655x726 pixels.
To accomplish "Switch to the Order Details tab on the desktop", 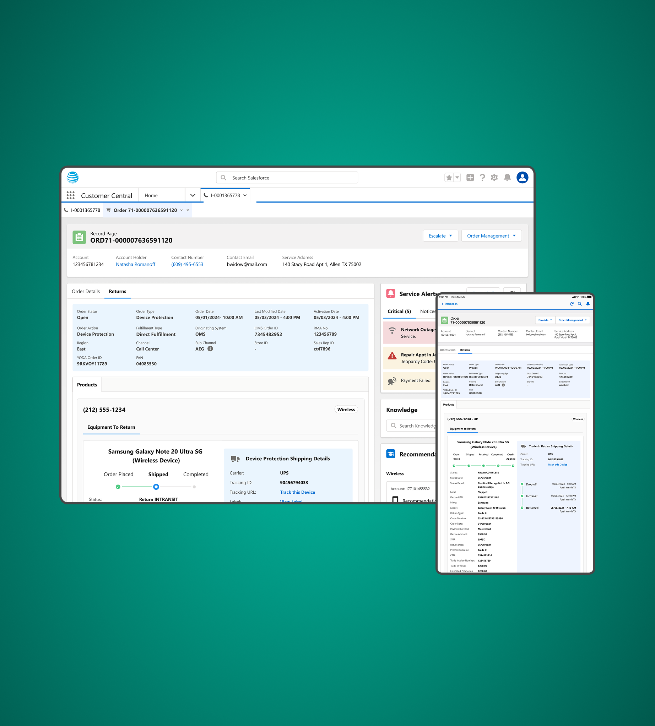I will point(86,291).
